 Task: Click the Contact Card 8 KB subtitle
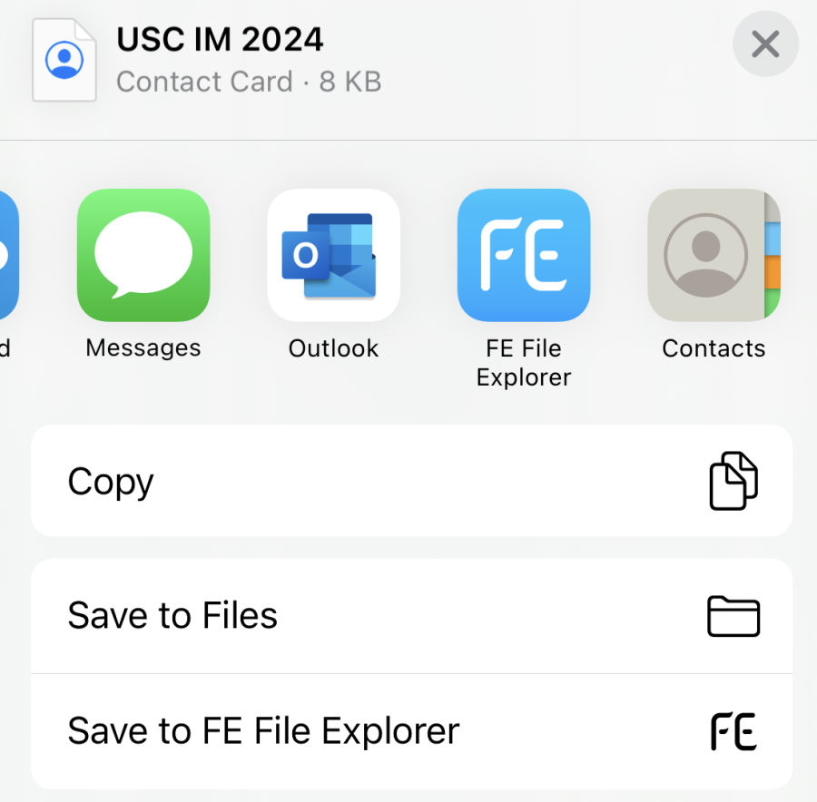249,82
